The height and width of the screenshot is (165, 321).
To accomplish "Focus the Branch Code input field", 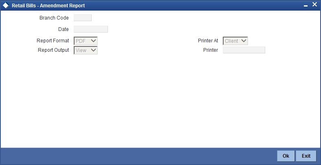I will [83, 18].
